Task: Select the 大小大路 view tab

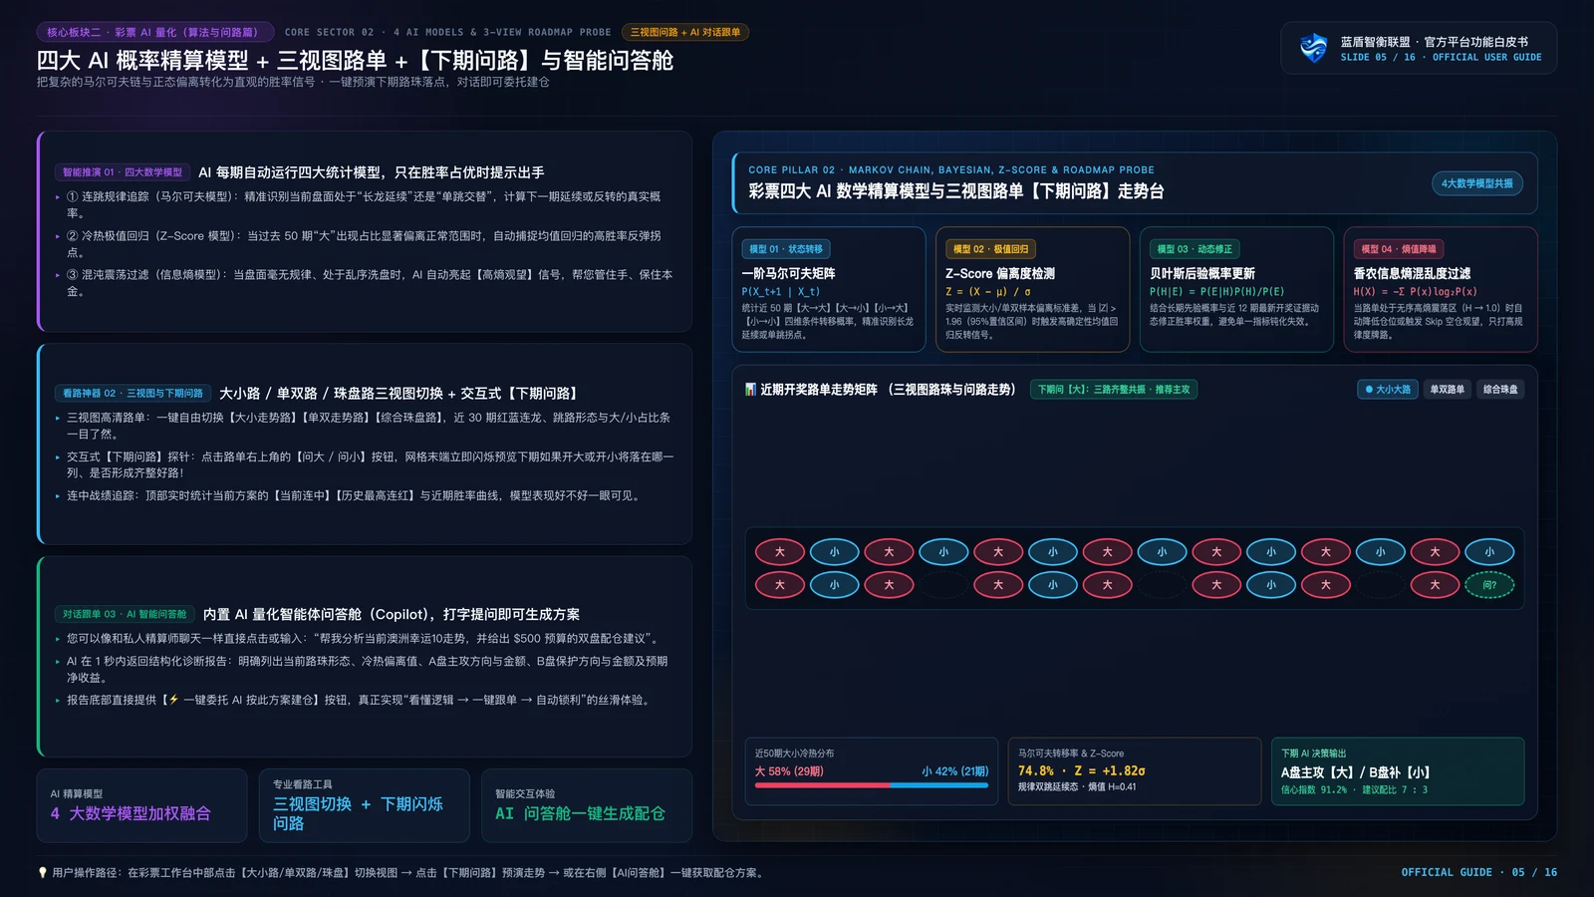Action: coord(1387,390)
